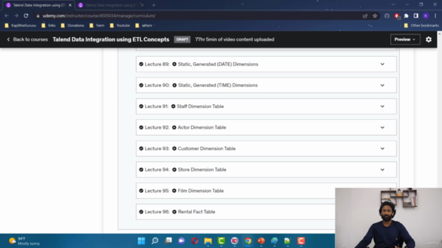This screenshot has height=248, width=442.
Task: Click the checkmark icon of Lecture 91
Action: pos(141,106)
